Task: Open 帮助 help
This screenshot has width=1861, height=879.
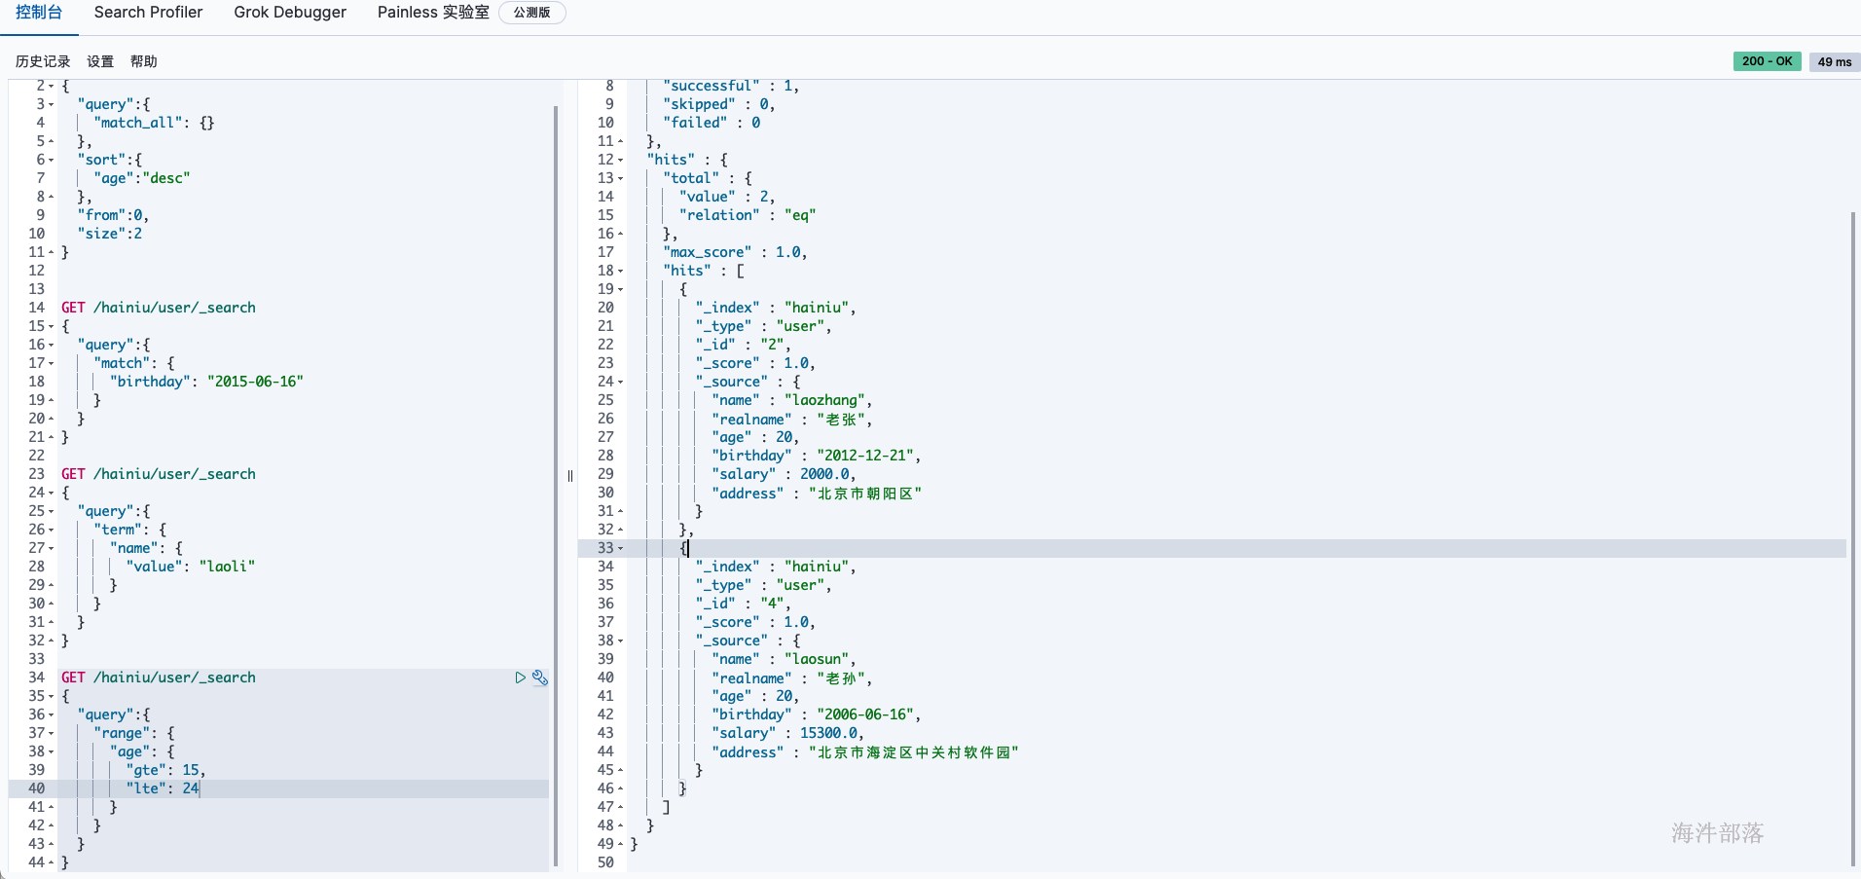Action: tap(143, 61)
